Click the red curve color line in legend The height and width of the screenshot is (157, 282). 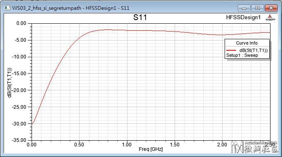(x=231, y=50)
